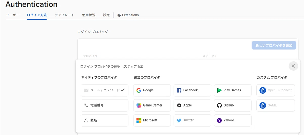This screenshot has width=304, height=135.
Task: Open the Extensions tab
Action: (x=128, y=15)
